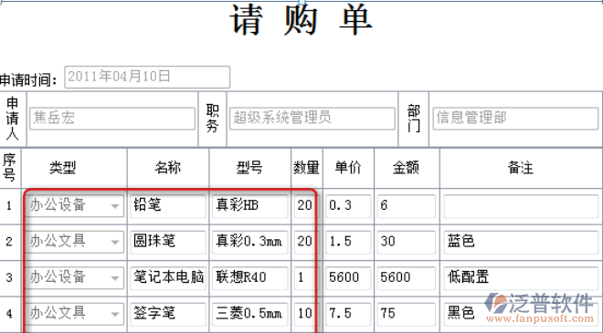Viewport: 603px width, 333px height.
Task: Open the type dropdown in row 3
Action: 75,277
